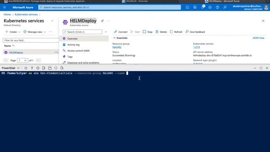Focus the global Azure search box
This screenshot has height=152, width=270.
[110, 8]
